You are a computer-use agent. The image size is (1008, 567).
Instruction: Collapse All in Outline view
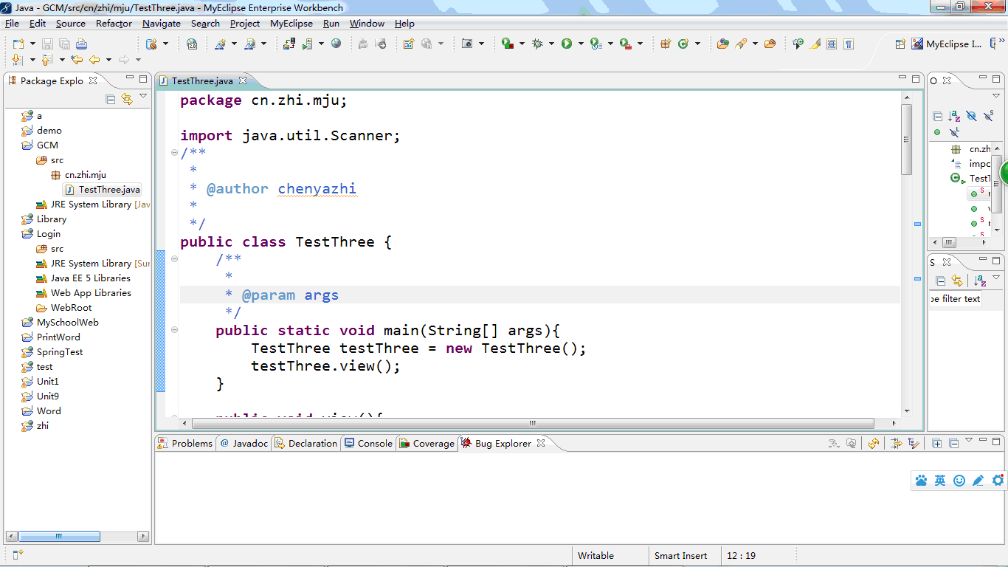coord(937,116)
